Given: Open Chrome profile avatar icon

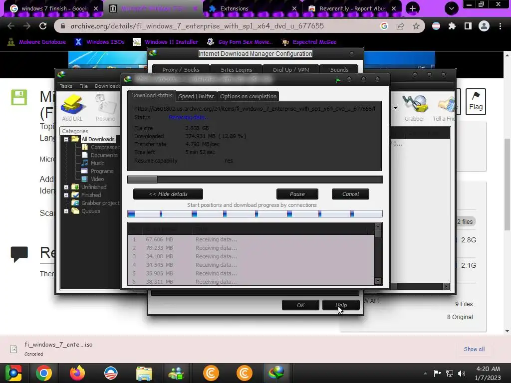Looking at the screenshot, I should click(484, 26).
